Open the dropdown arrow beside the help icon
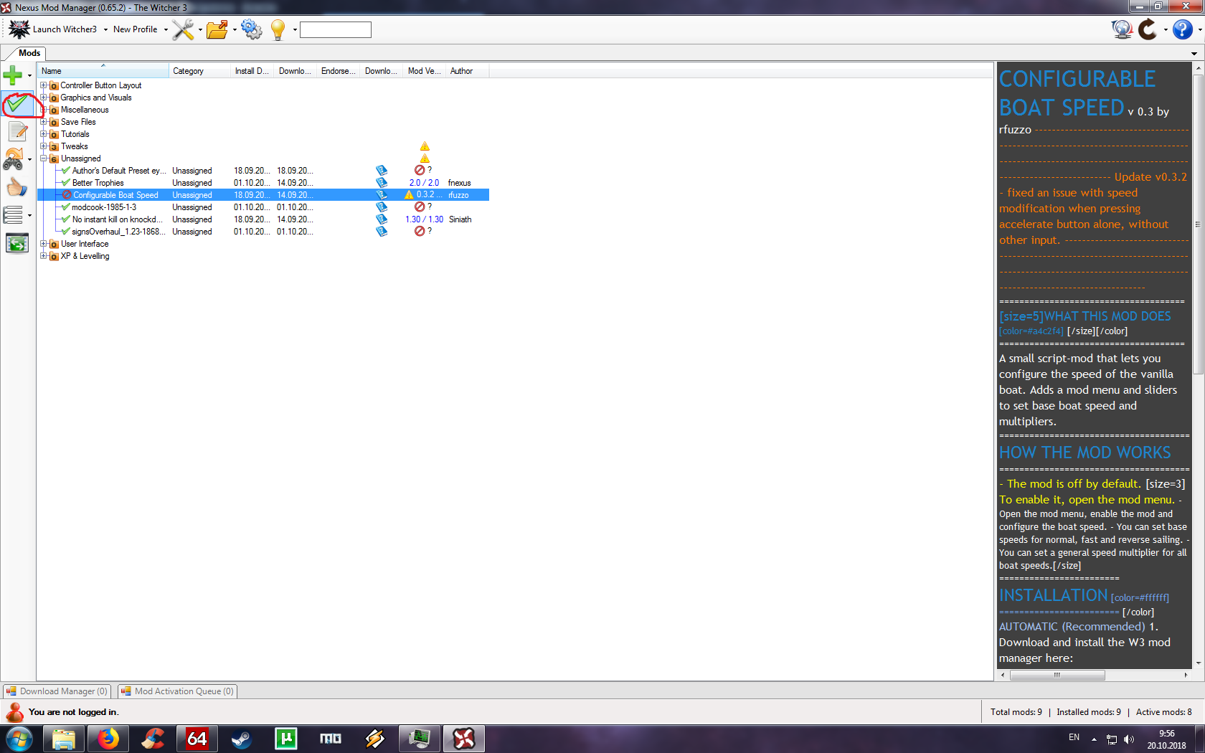This screenshot has height=753, width=1205. pos(1199,30)
